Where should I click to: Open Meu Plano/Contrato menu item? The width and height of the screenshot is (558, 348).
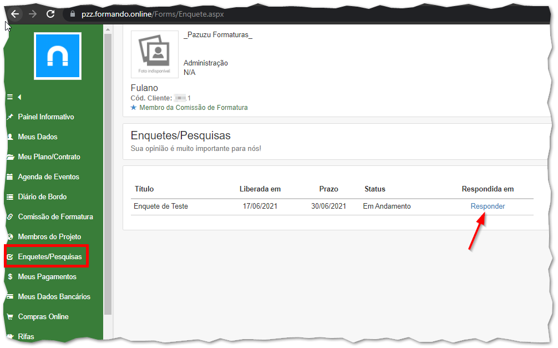point(49,157)
